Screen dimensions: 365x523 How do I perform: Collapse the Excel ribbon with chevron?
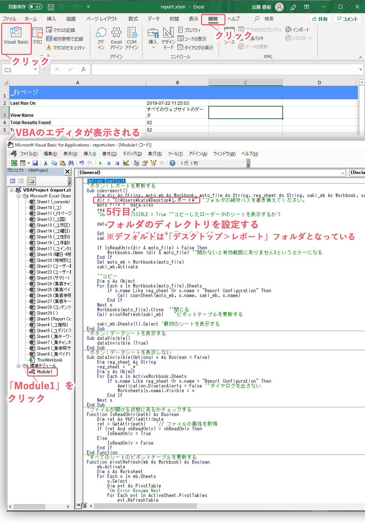click(x=361, y=57)
